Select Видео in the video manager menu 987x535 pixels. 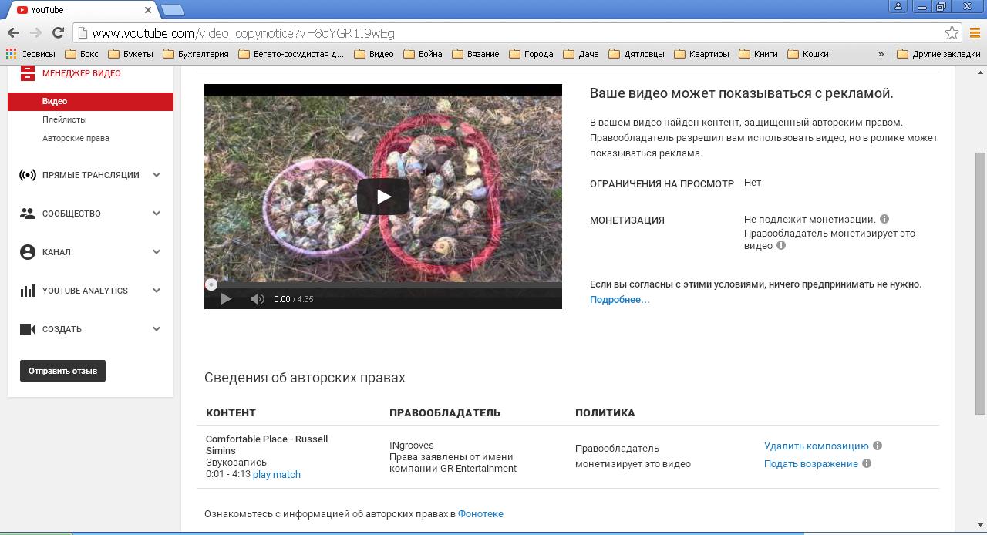90,101
